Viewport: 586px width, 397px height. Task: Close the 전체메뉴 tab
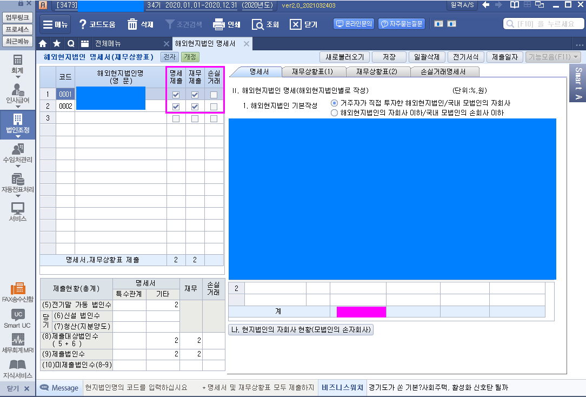[167, 44]
